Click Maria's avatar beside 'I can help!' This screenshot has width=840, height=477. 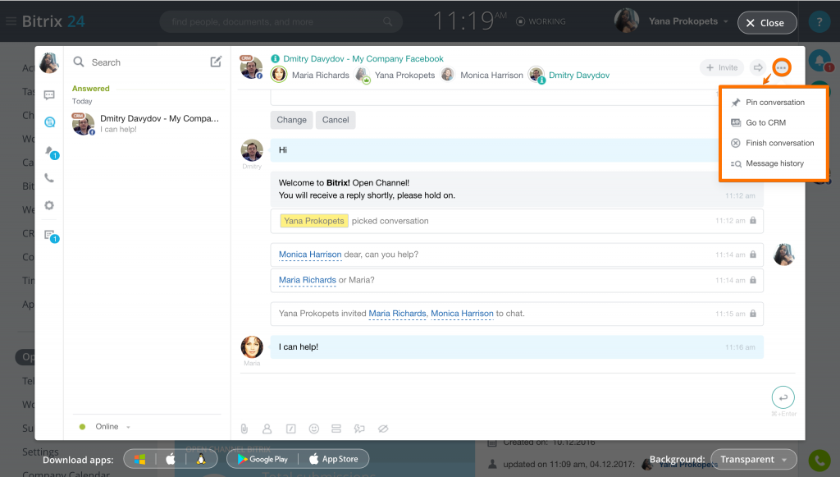point(252,346)
